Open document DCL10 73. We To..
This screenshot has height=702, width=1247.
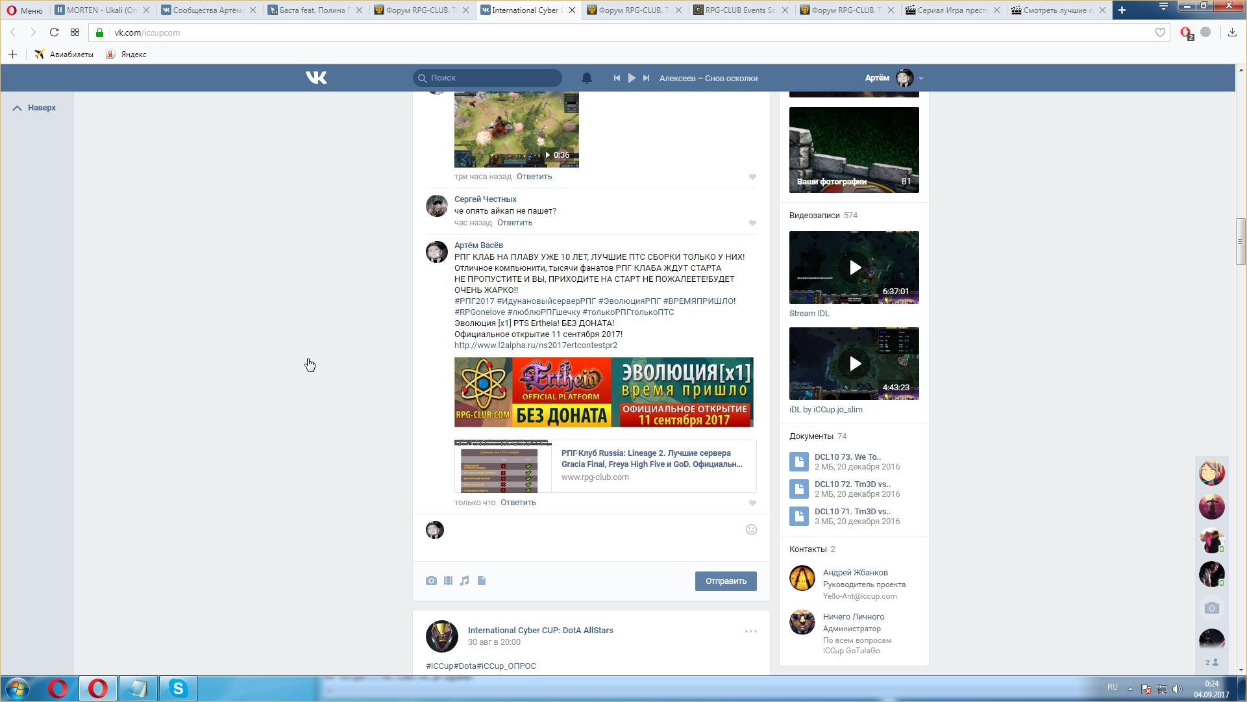coord(848,457)
